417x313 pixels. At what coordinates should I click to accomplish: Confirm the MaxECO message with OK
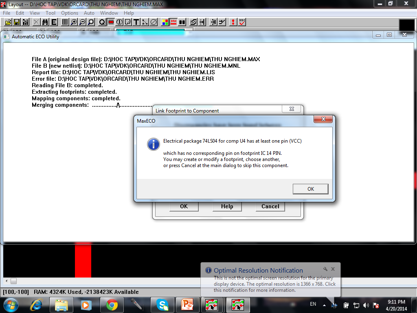pos(310,189)
